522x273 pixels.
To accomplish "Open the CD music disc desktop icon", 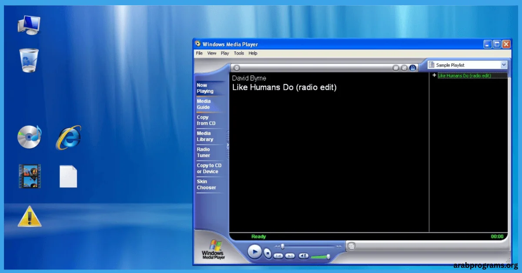I will click(x=29, y=137).
